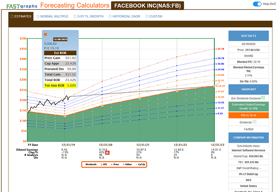Click the 12/31/22 EPS marker on chart
The width and height of the screenshot is (276, 192).
pyautogui.click(x=177, y=91)
